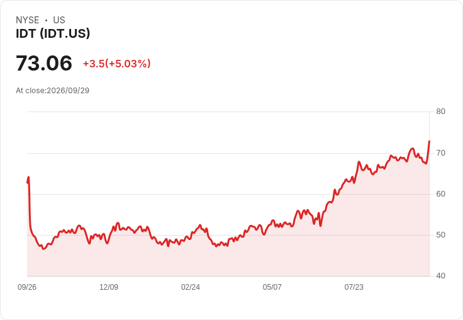This screenshot has height=320, width=463.
Task: Click the 70 price axis label
Action: tap(440, 153)
